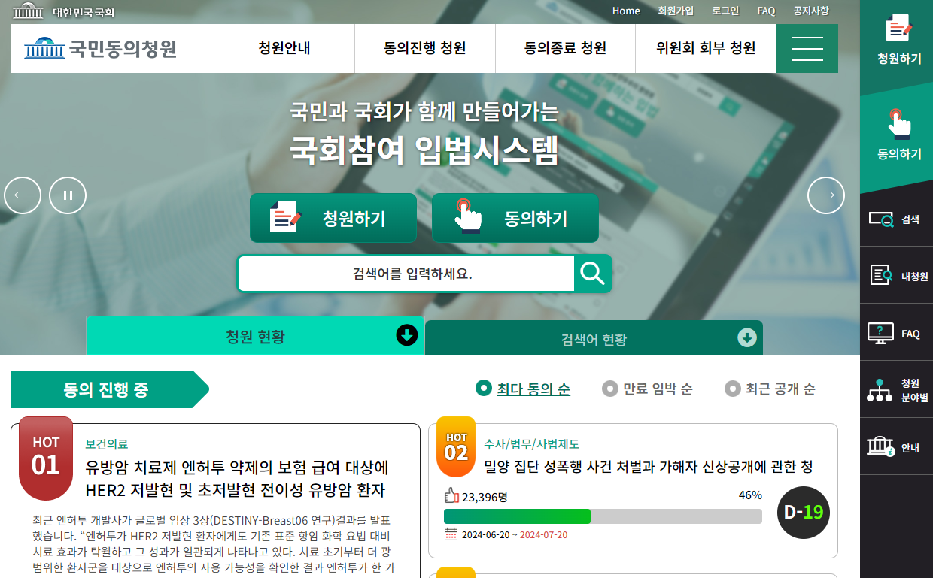Click the 동의하기 hand icon in sidebar
The width and height of the screenshot is (933, 578).
pos(898,124)
